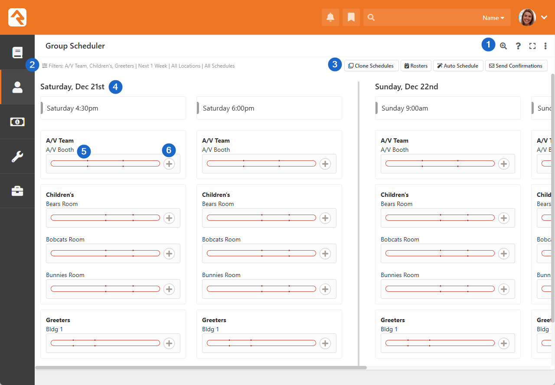
Task: Open the Finance money sidebar icon
Action: 17,122
